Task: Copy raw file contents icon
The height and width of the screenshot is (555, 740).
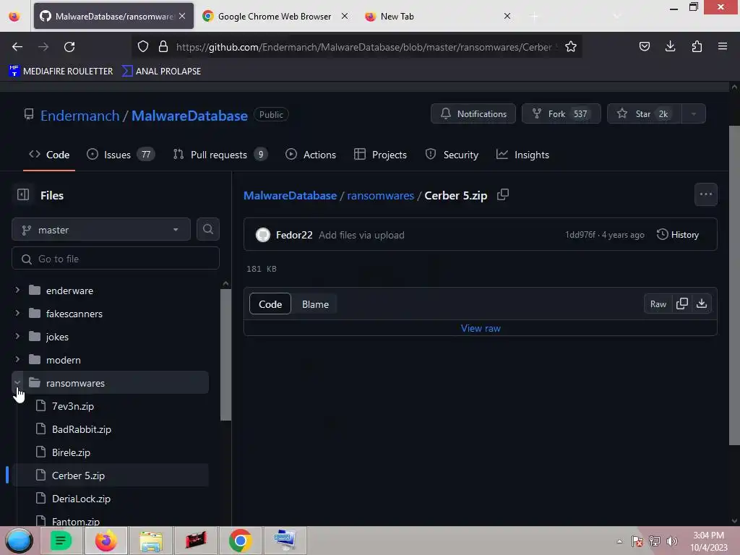Action: click(x=682, y=304)
